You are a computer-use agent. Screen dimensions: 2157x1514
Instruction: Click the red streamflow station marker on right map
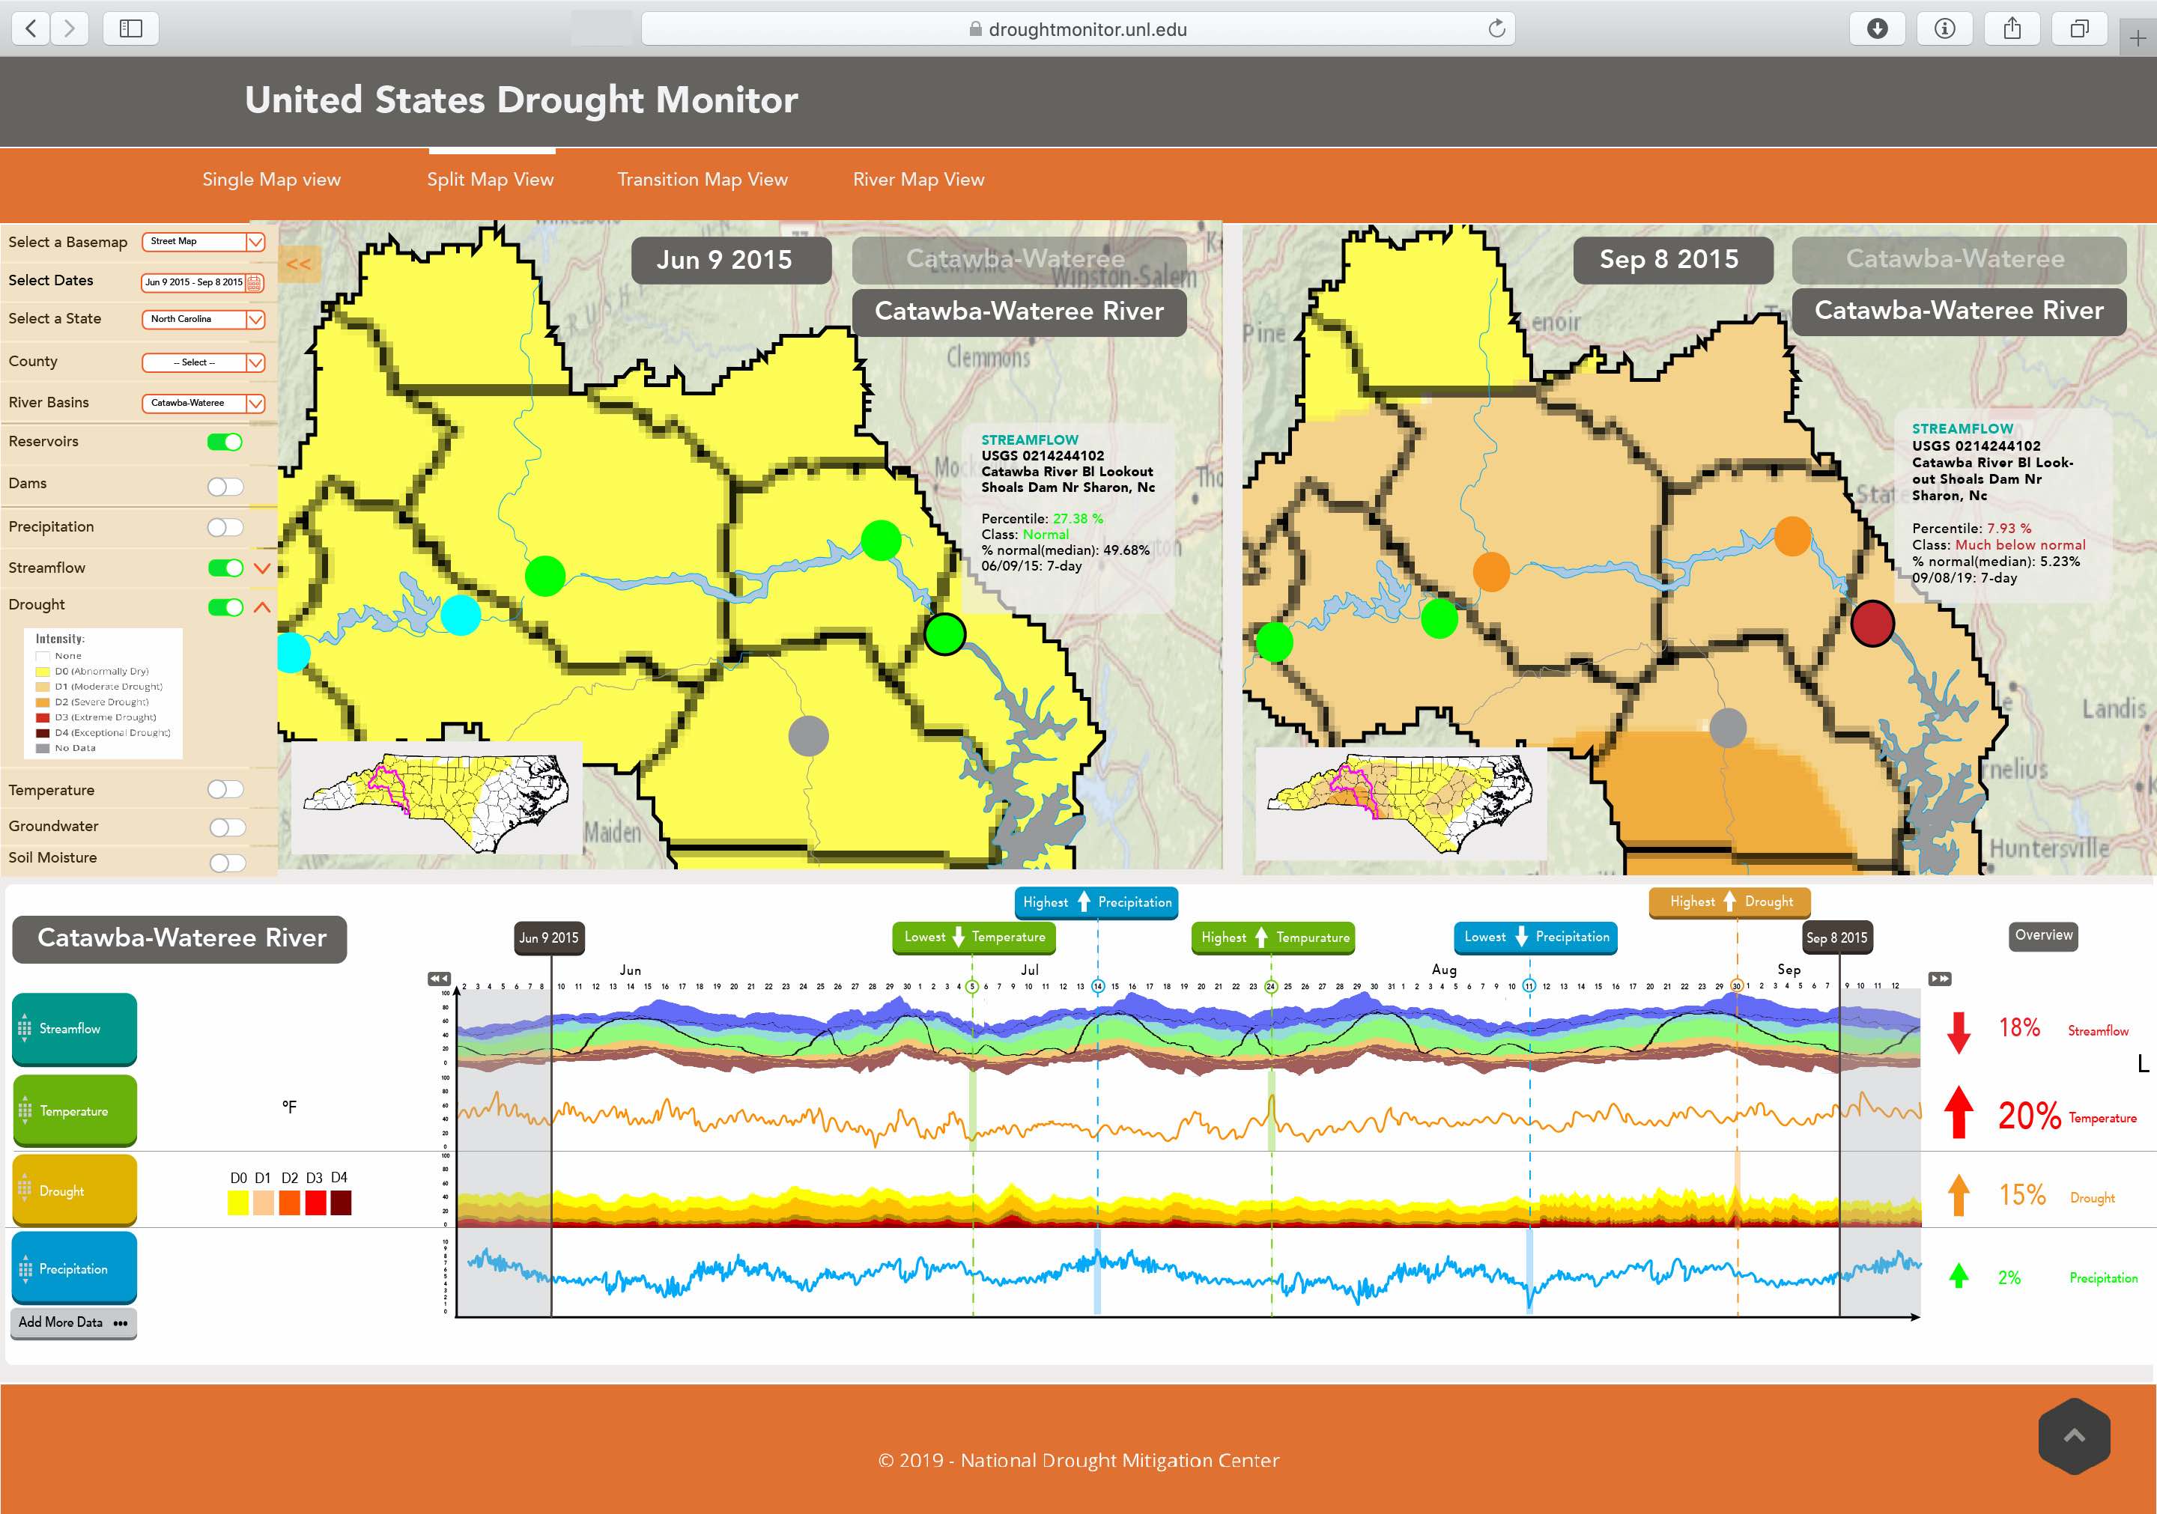[x=1872, y=624]
